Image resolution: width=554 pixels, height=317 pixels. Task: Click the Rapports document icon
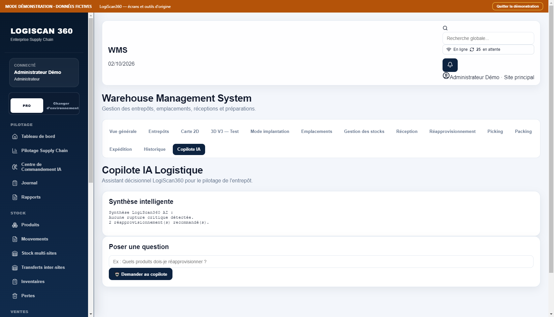15,197
